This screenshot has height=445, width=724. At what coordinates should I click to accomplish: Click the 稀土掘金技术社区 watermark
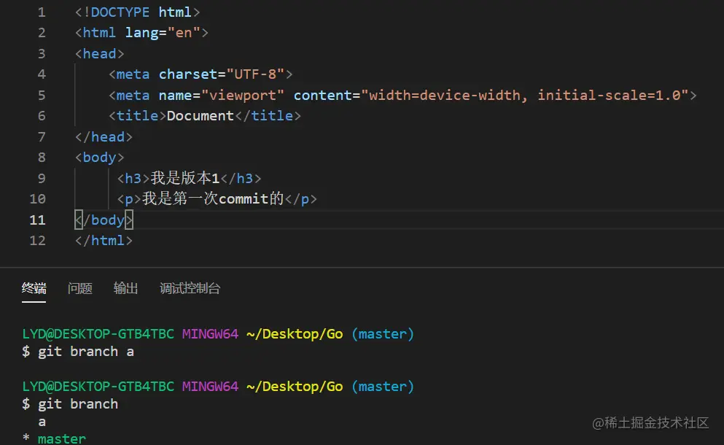coord(651,422)
